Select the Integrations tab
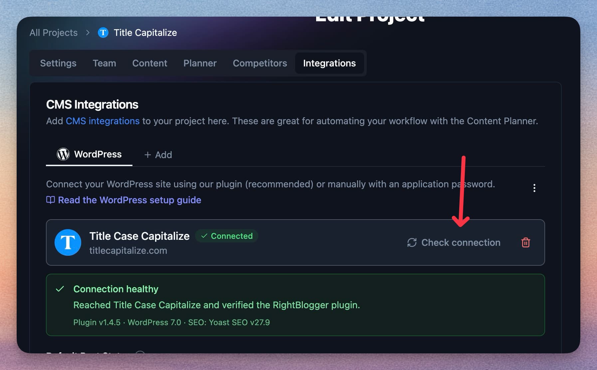Viewport: 597px width, 370px height. pos(329,63)
